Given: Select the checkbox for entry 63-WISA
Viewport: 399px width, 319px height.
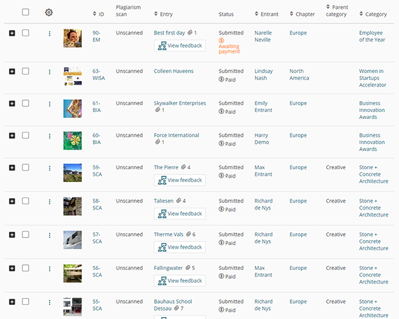Looking at the screenshot, I should 25,71.
